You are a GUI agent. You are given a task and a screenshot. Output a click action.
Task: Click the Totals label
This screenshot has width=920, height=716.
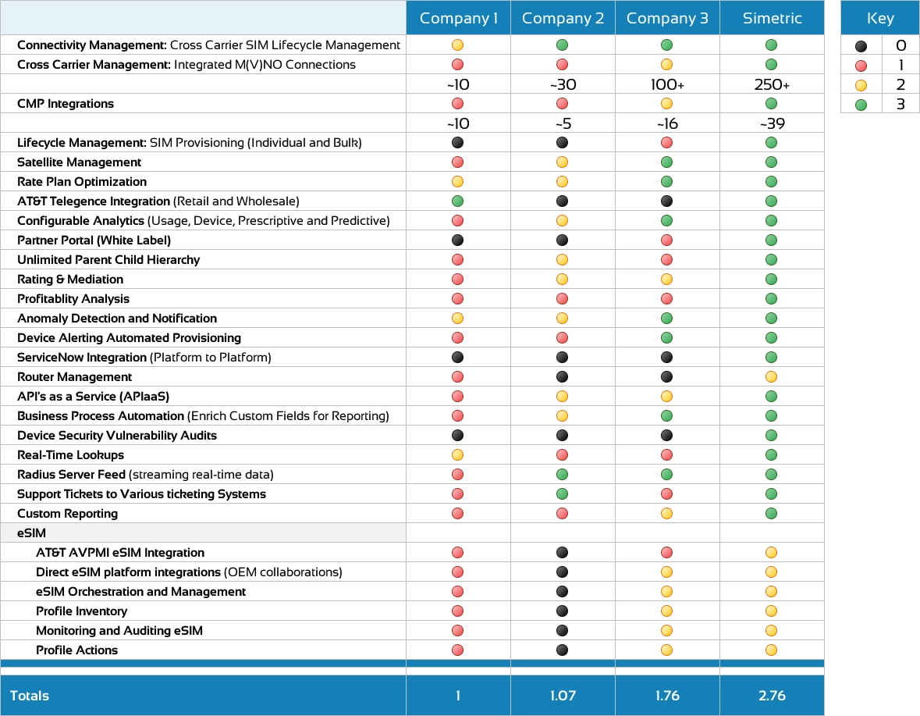tap(30, 696)
